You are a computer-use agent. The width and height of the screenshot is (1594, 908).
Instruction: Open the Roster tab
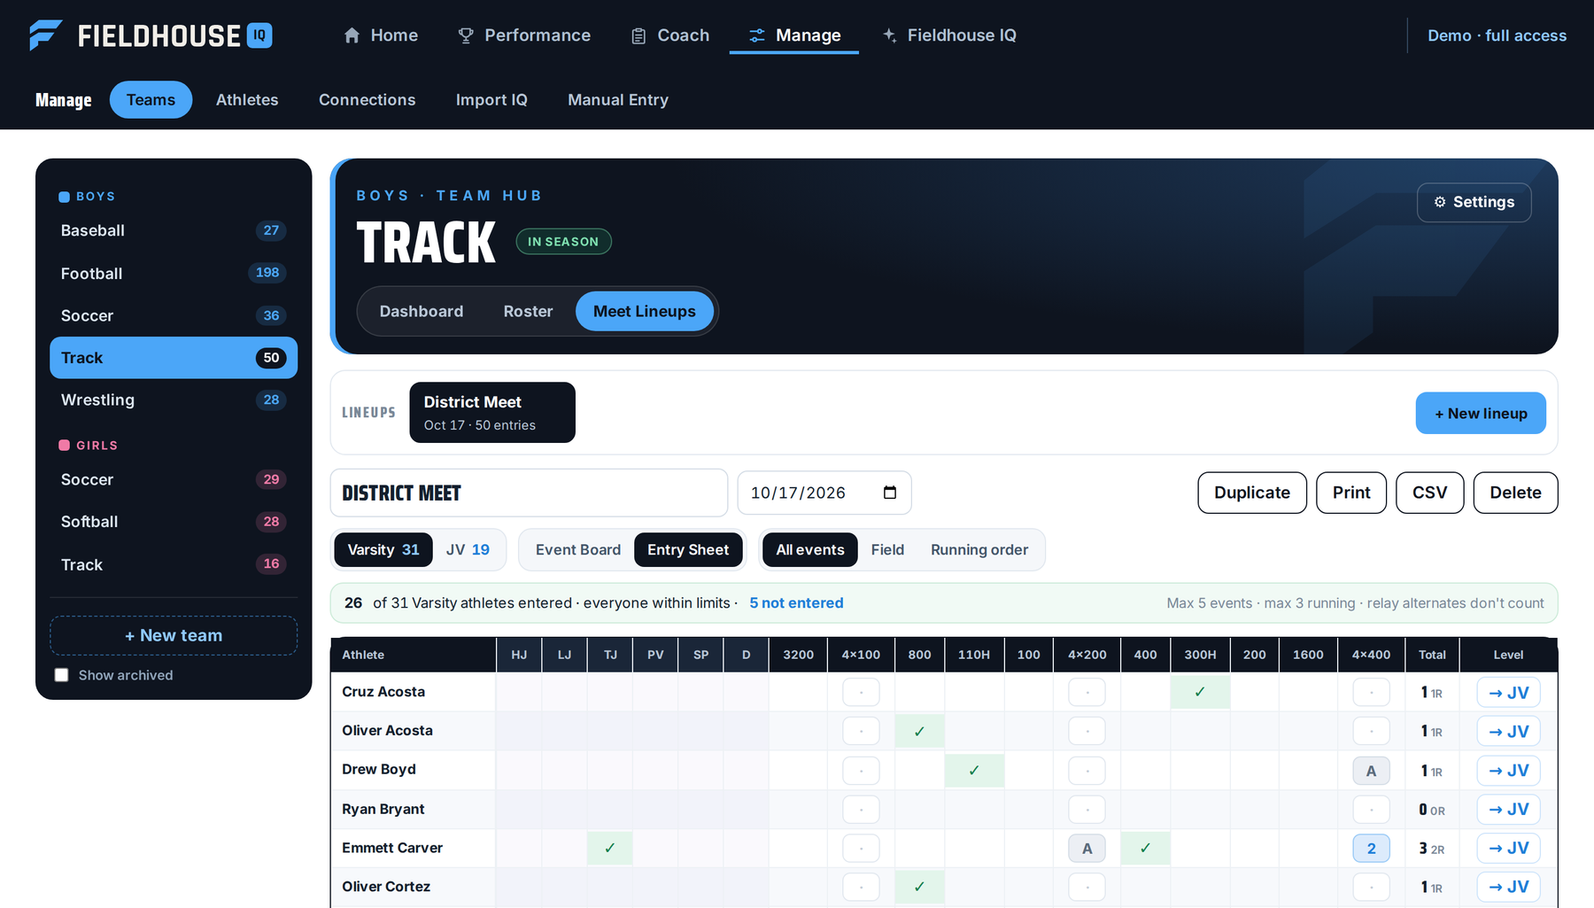528,312
